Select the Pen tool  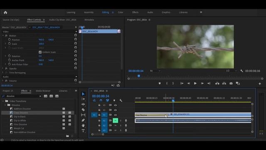pos(83,120)
